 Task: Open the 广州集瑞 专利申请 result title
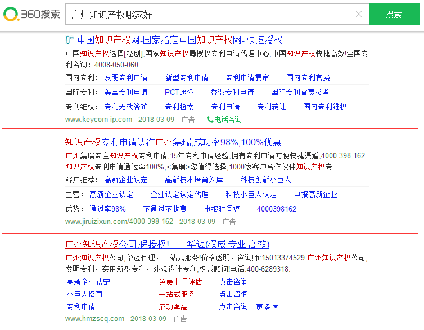click(173, 142)
